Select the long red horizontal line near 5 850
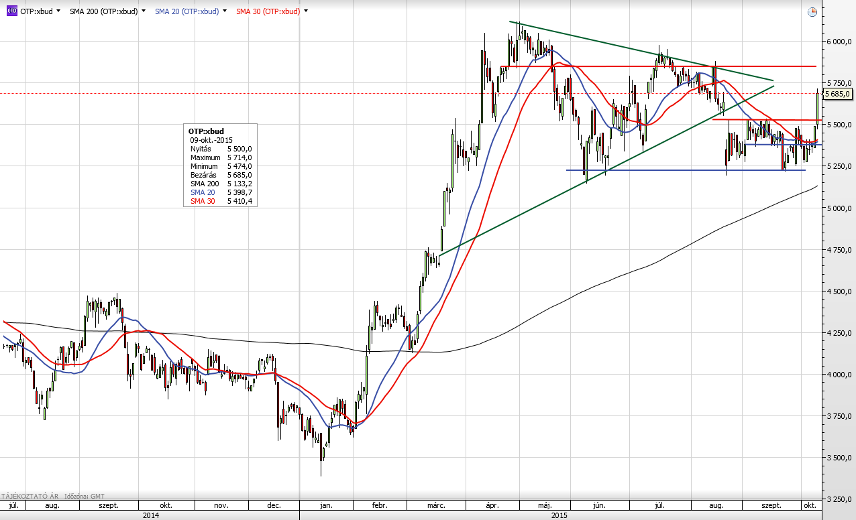This screenshot has width=856, height=520. click(657, 66)
